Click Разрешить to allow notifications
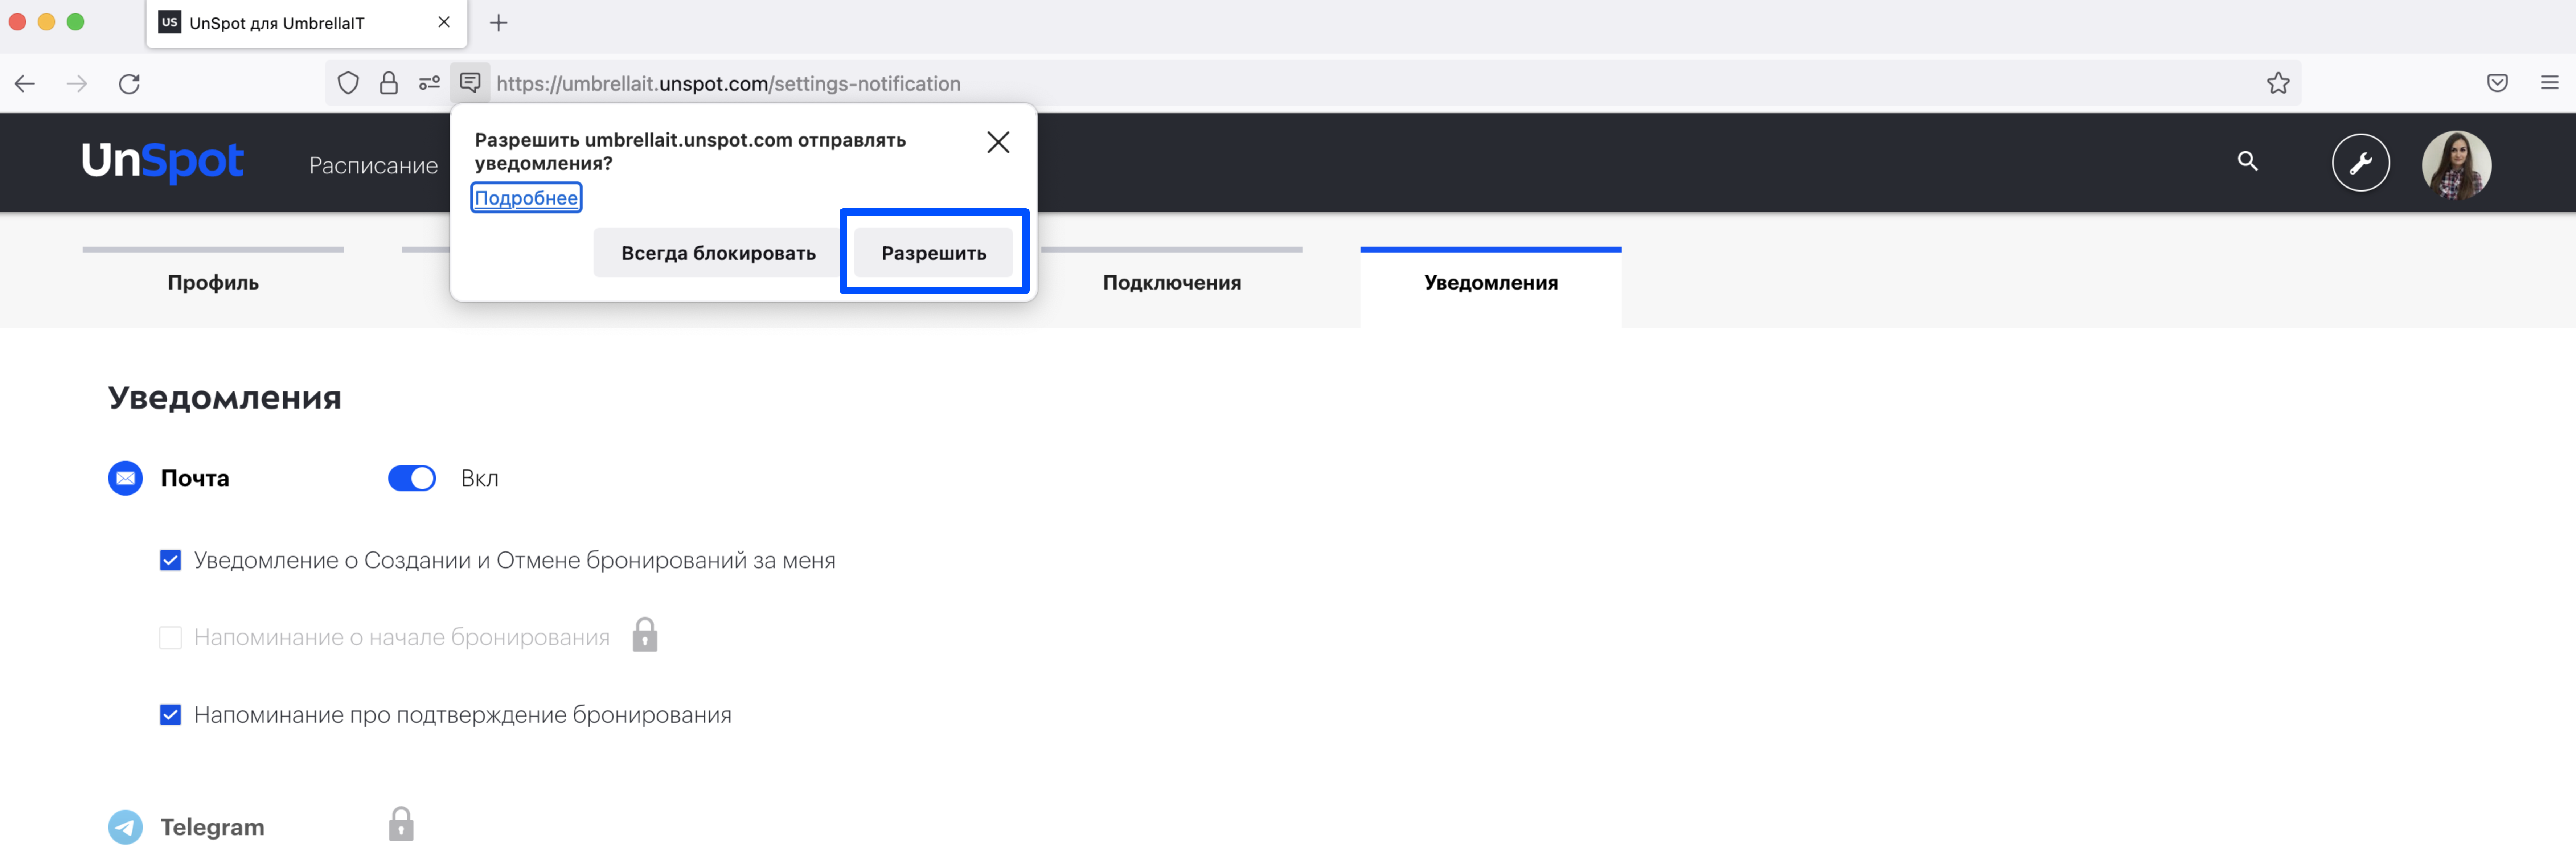The height and width of the screenshot is (845, 2576). (933, 253)
